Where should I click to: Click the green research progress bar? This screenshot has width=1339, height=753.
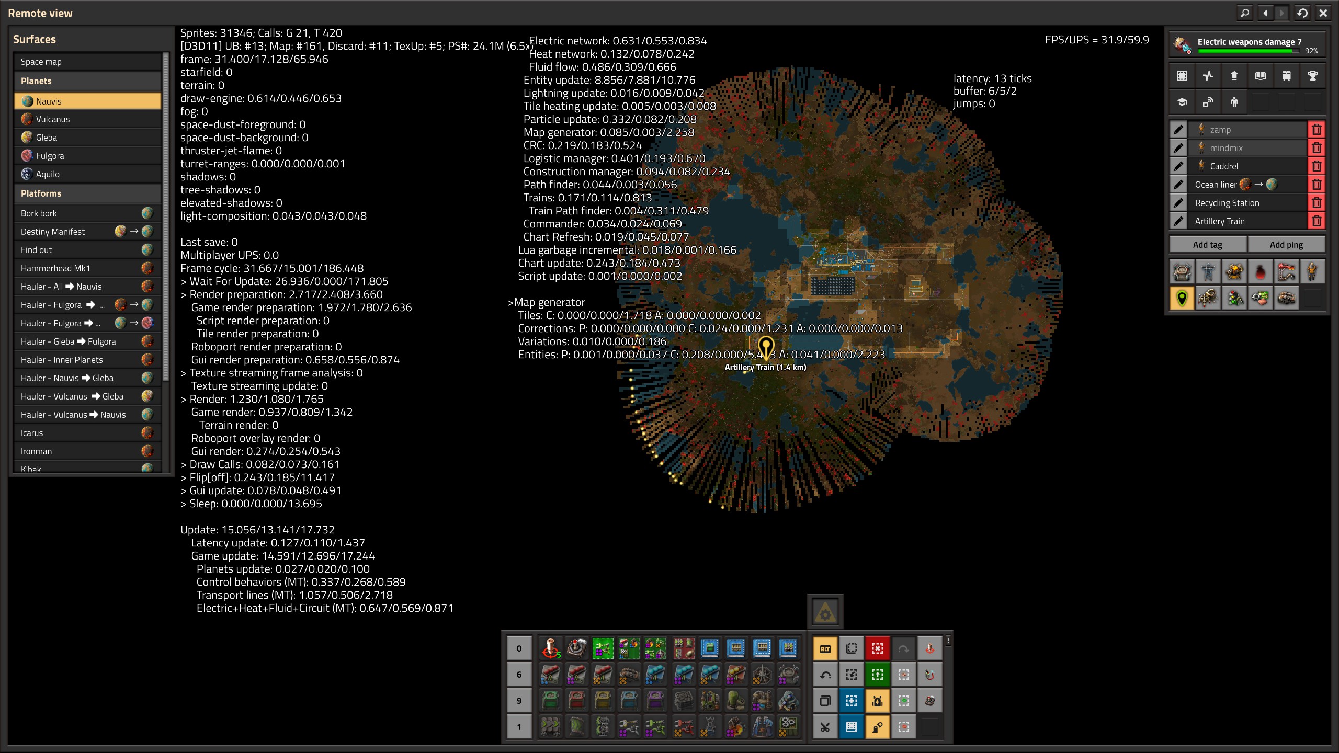[x=1249, y=51]
